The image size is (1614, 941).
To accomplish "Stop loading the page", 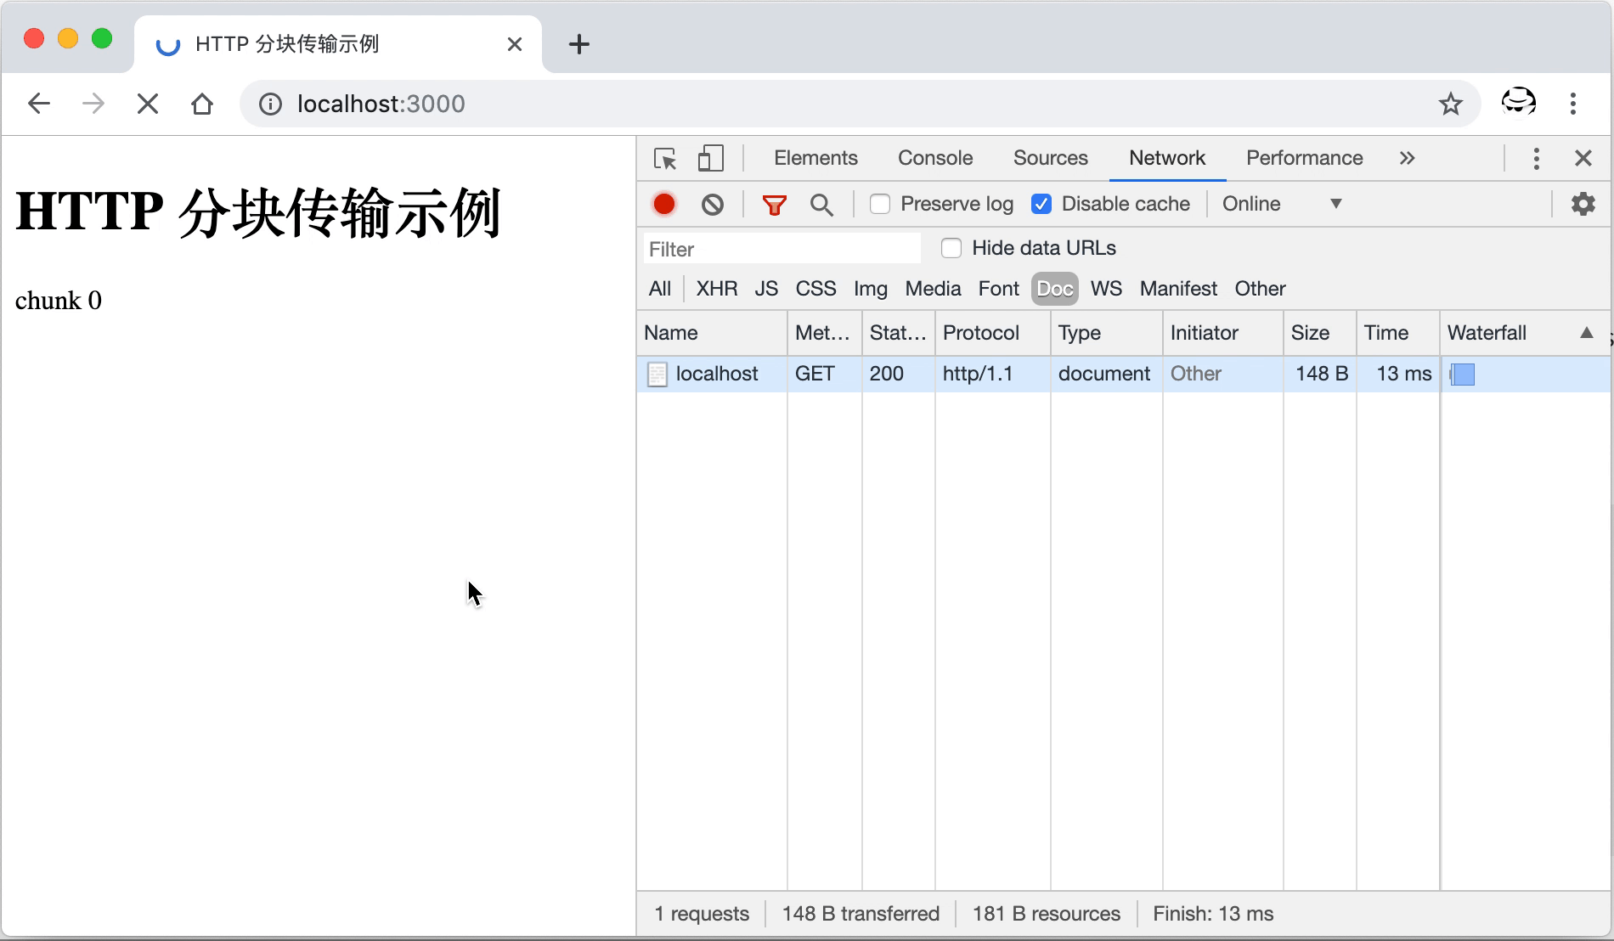I will [x=148, y=104].
